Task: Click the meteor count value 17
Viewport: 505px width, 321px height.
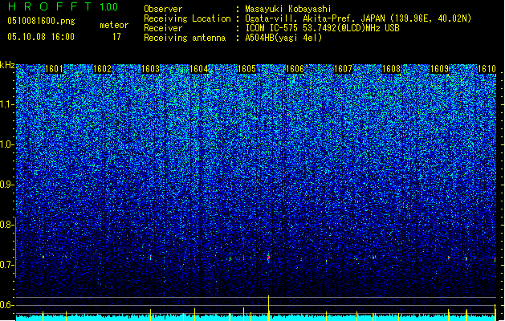Action: pyautogui.click(x=116, y=37)
